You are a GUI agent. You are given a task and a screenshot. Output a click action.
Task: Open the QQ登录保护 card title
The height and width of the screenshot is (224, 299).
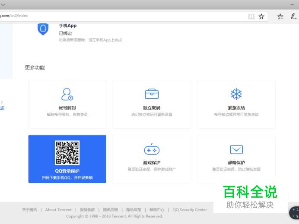[67, 171]
